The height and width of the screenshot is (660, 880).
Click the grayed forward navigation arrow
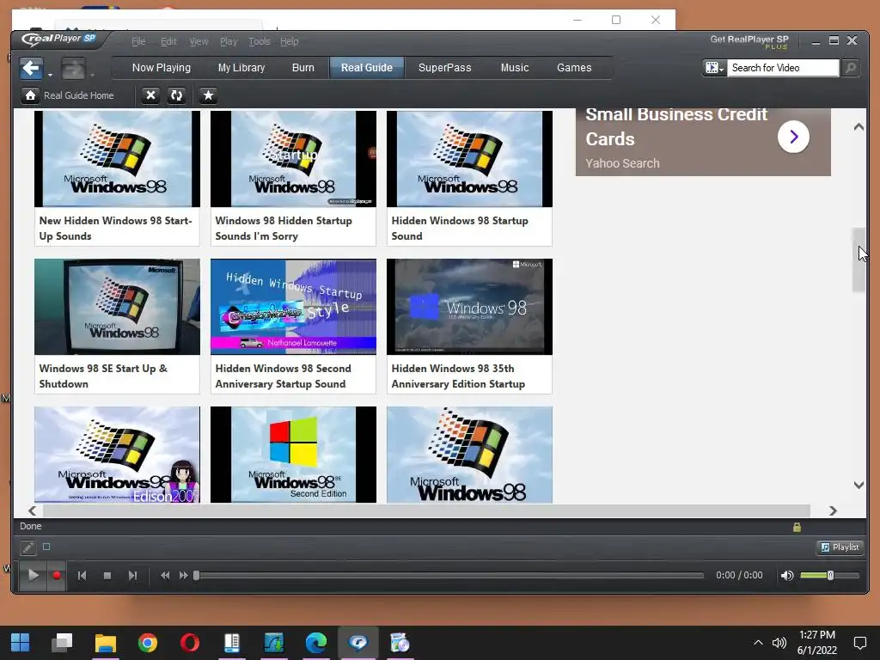click(x=73, y=69)
